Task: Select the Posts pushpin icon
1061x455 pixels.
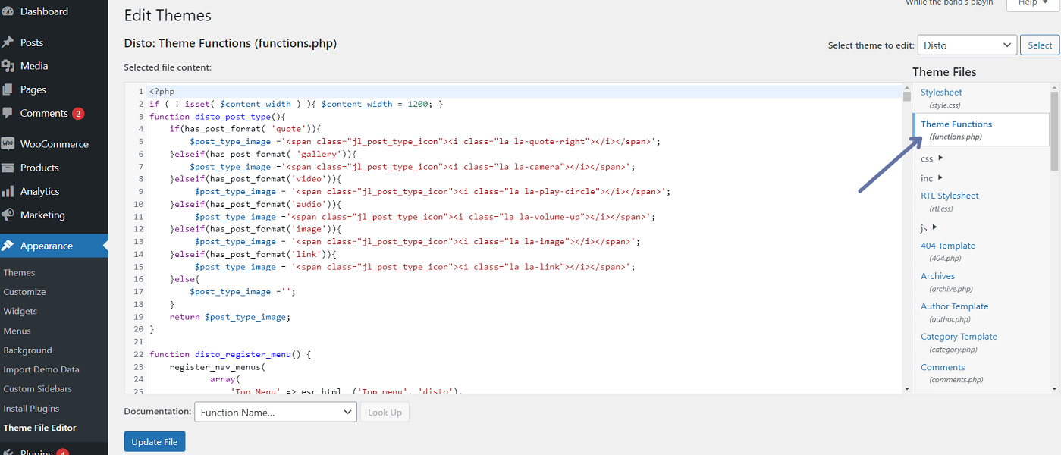Action: (8, 42)
